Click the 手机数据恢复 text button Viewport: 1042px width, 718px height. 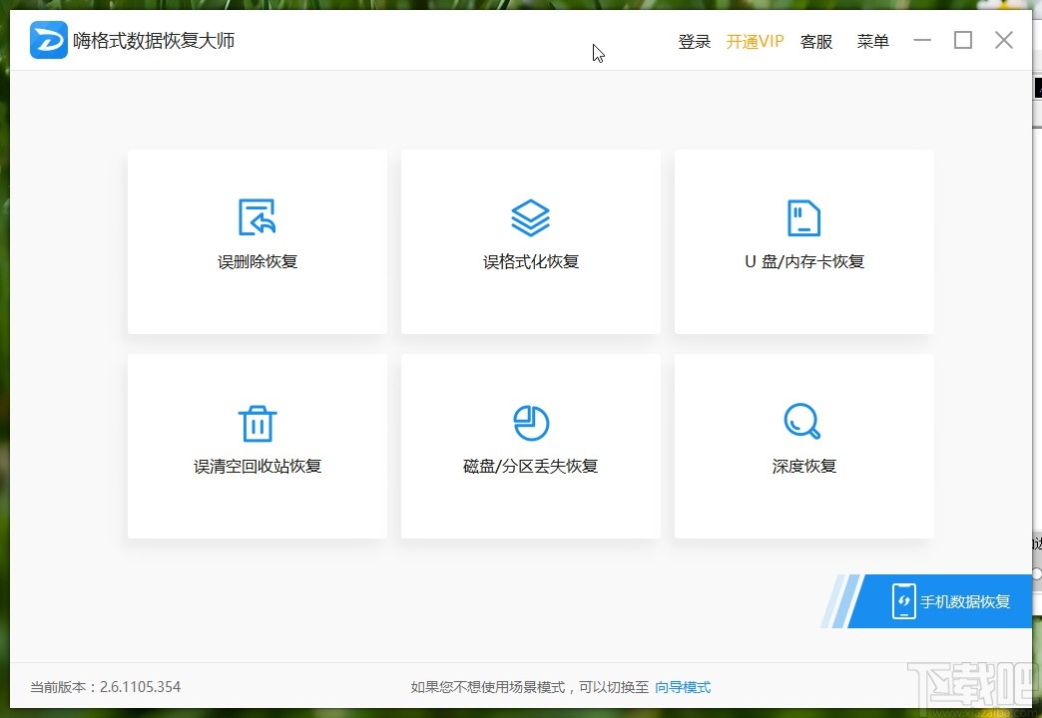point(965,601)
